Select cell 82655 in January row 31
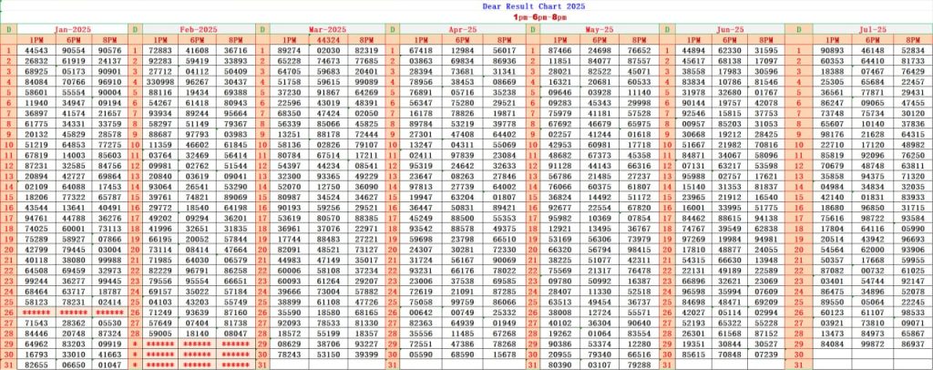The height and width of the screenshot is (370, 933). (36, 365)
